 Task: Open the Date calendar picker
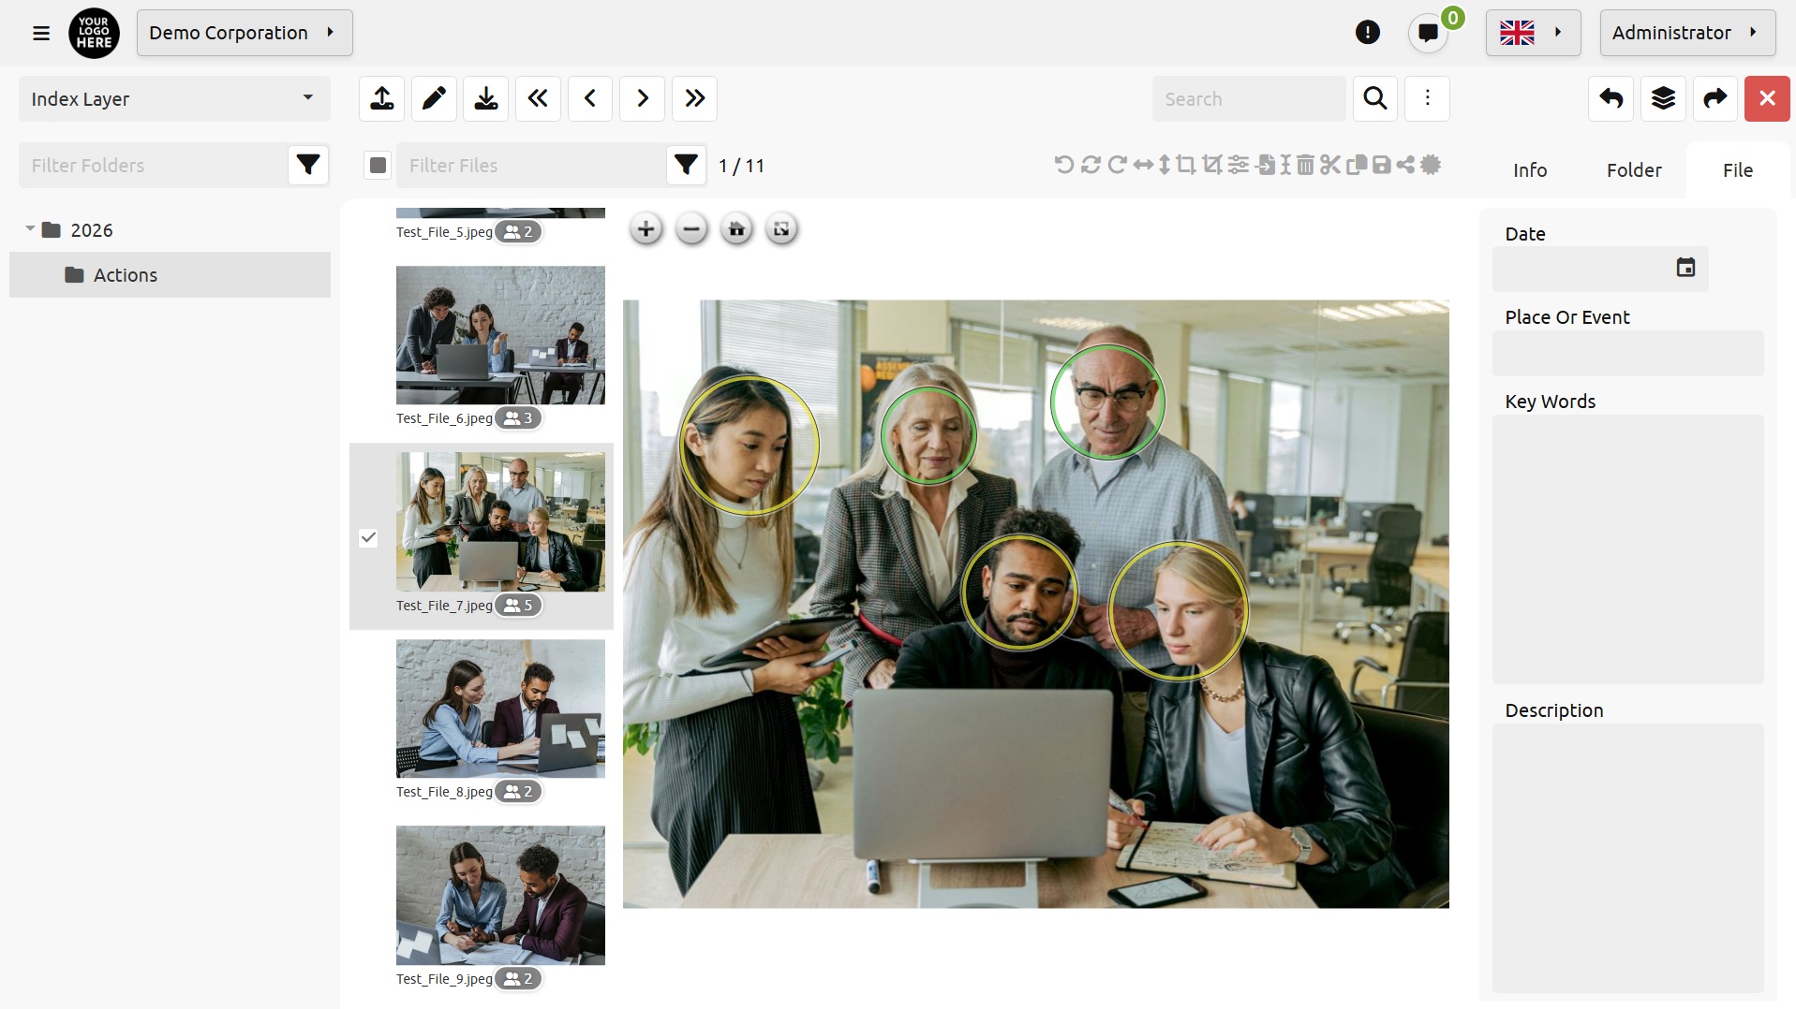point(1685,268)
